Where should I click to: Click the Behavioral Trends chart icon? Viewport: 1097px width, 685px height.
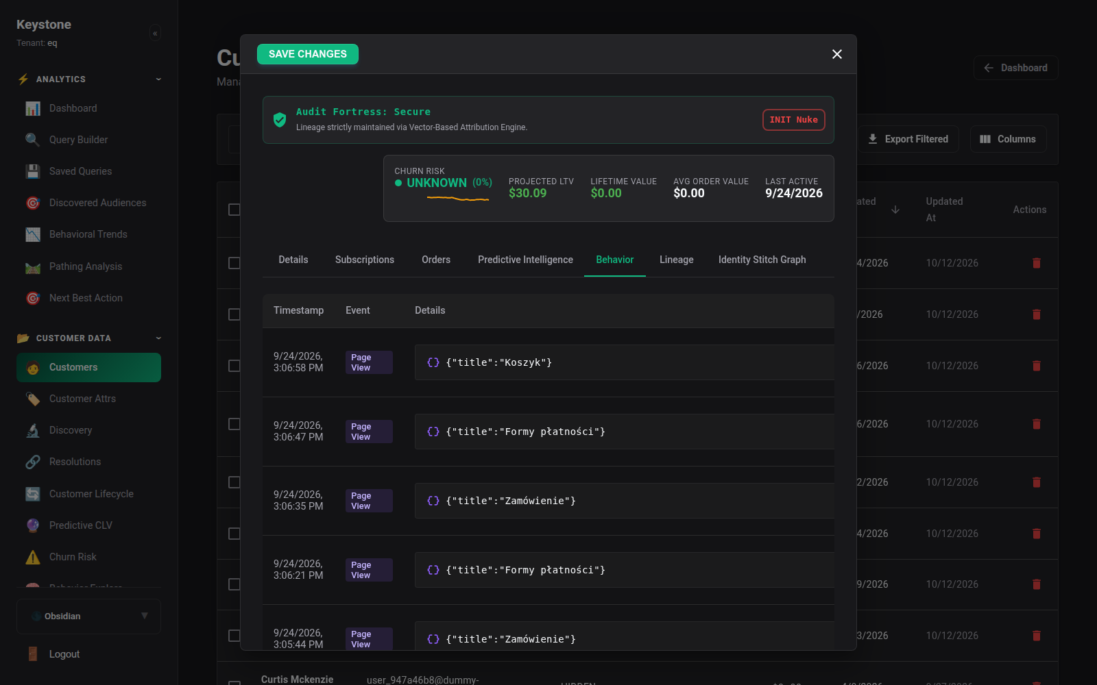33,234
